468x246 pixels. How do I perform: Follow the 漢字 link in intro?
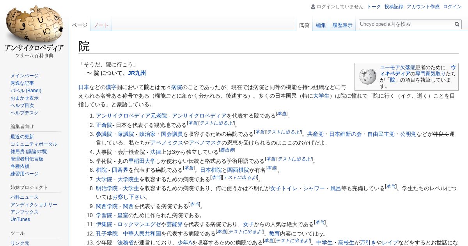click(111, 87)
